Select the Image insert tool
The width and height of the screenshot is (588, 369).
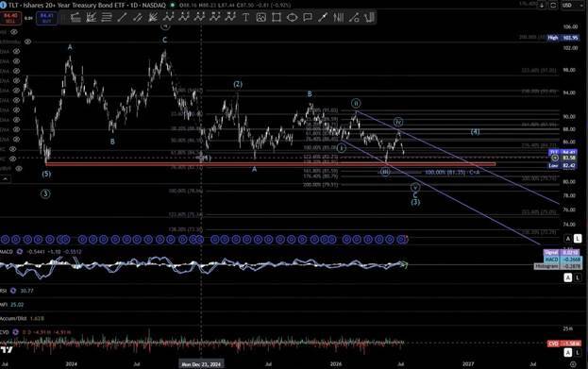(261, 17)
